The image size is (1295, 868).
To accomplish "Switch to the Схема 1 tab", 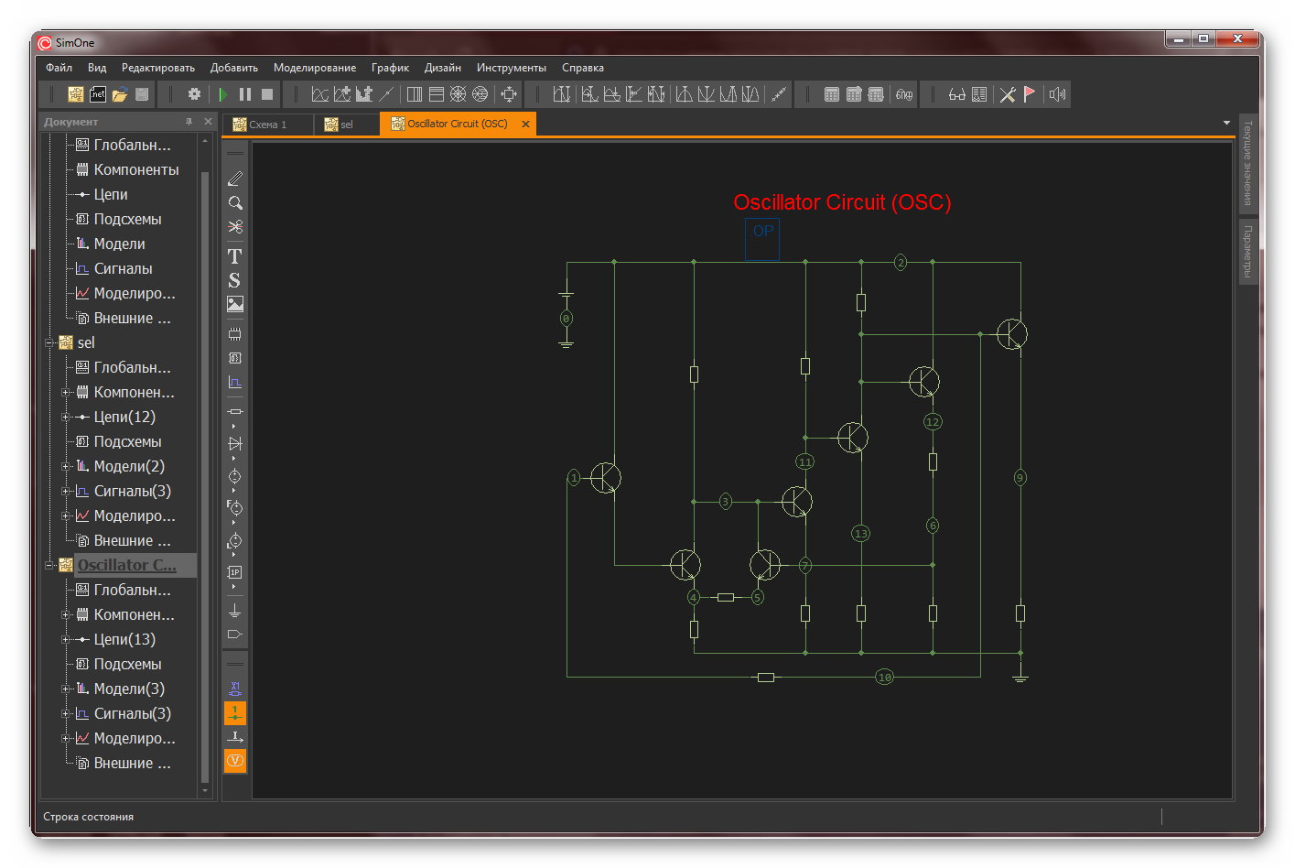I will 268,125.
